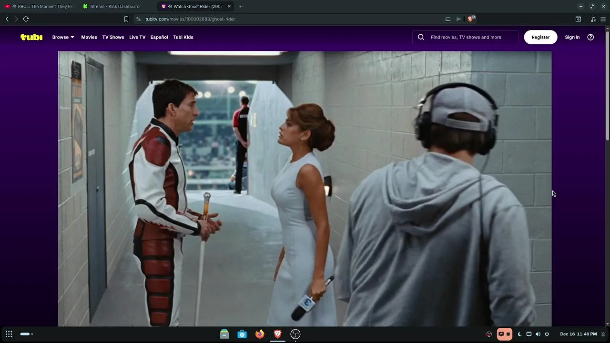The width and height of the screenshot is (610, 343).
Task: Open the picture-in-picture icon in the address bar
Action: 448,19
